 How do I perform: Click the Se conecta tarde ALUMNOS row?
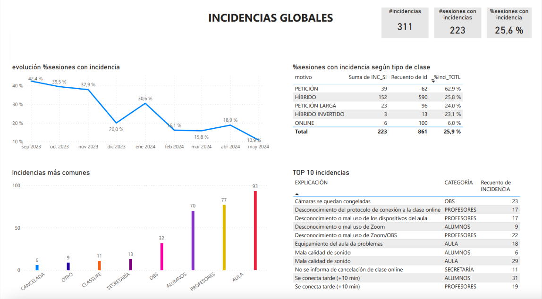point(354,278)
